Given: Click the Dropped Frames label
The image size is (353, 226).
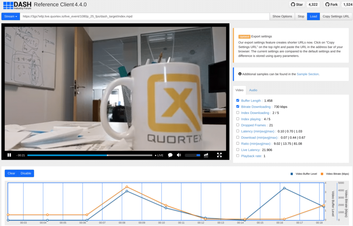Looking at the screenshot, I should pyautogui.click(x=254, y=125).
